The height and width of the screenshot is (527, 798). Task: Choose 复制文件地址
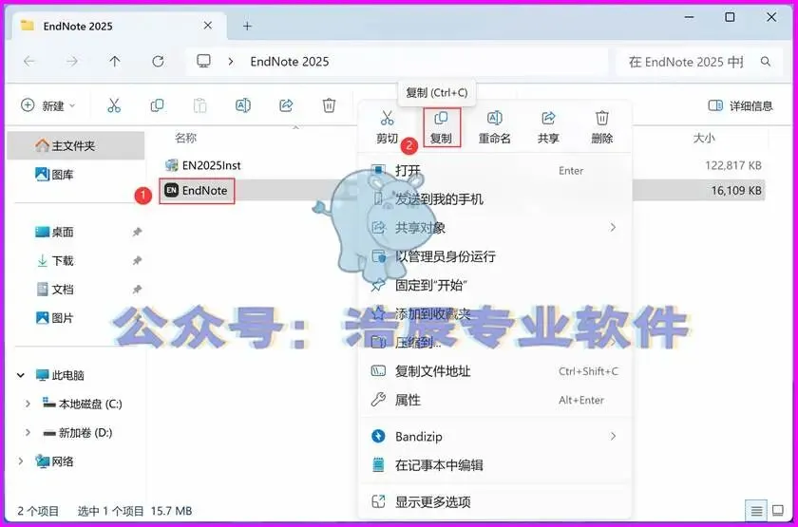tap(495, 371)
